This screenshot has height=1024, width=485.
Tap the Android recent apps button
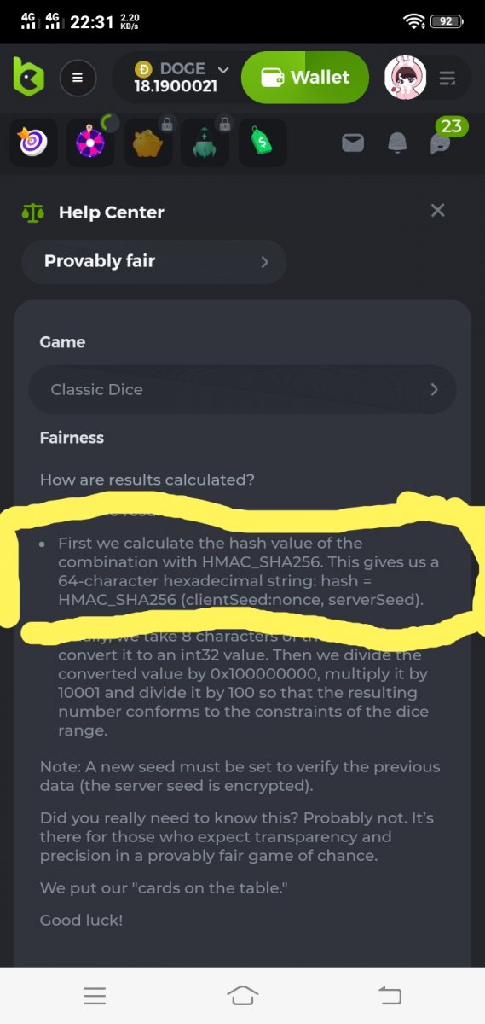pos(95,996)
